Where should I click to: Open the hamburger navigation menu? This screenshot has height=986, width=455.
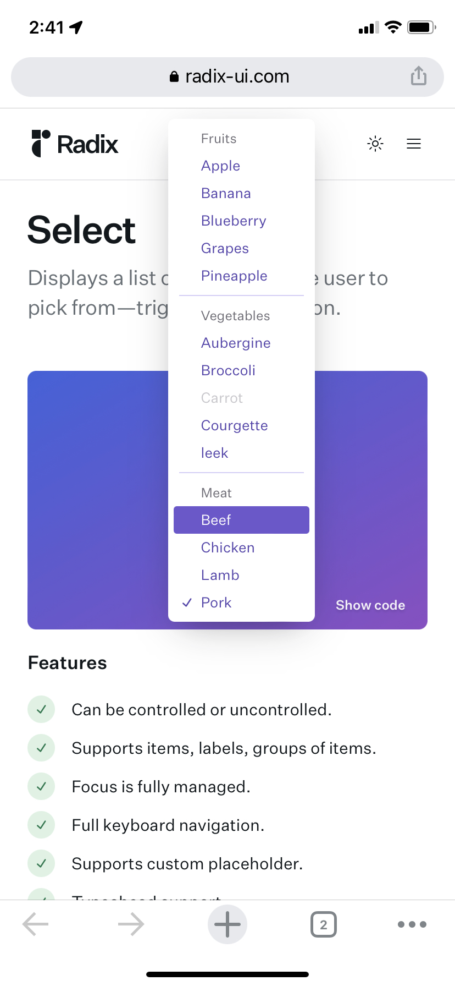click(413, 144)
